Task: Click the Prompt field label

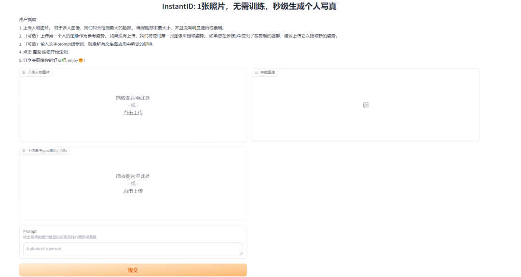Action: click(x=30, y=231)
